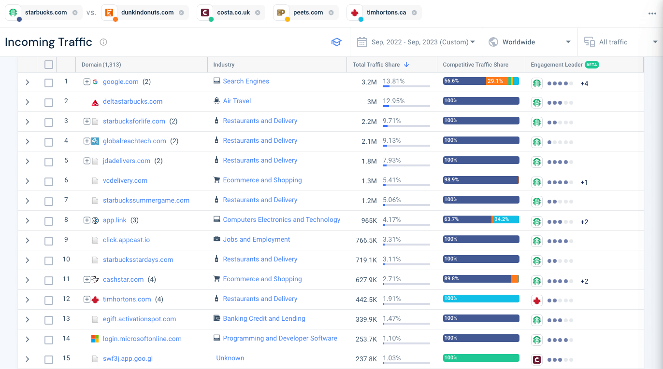The height and width of the screenshot is (369, 663).
Task: Tick the checkbox for starbucksstardays.com
Action: pyautogui.click(x=49, y=261)
